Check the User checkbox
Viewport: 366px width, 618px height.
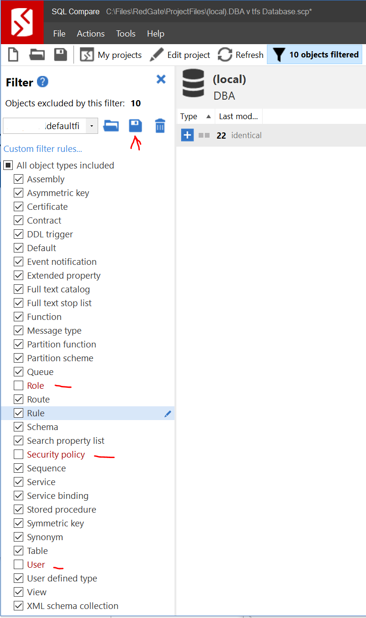18,565
